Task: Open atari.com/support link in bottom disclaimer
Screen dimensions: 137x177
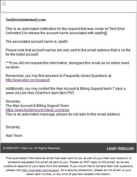Action: tap(40, 170)
